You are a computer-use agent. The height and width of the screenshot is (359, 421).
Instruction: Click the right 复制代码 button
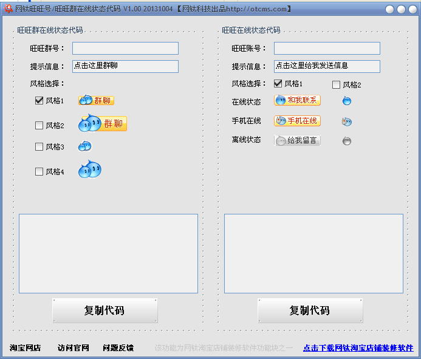pos(310,310)
